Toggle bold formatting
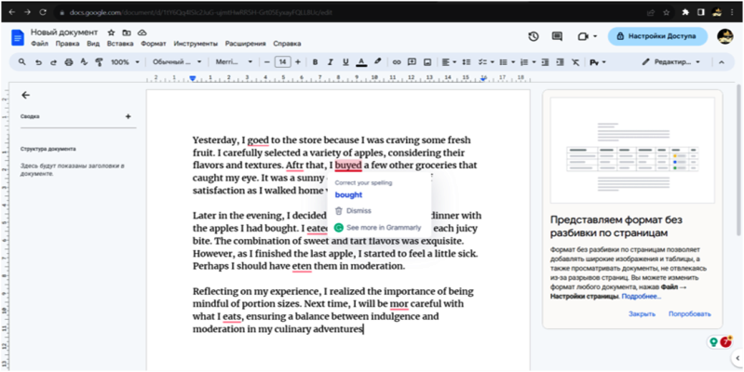The width and height of the screenshot is (744, 372). click(x=315, y=62)
